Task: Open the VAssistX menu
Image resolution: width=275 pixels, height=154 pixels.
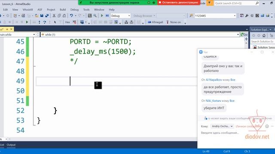Action: coord(27,9)
